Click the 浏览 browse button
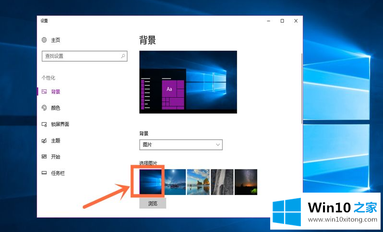 [153, 203]
